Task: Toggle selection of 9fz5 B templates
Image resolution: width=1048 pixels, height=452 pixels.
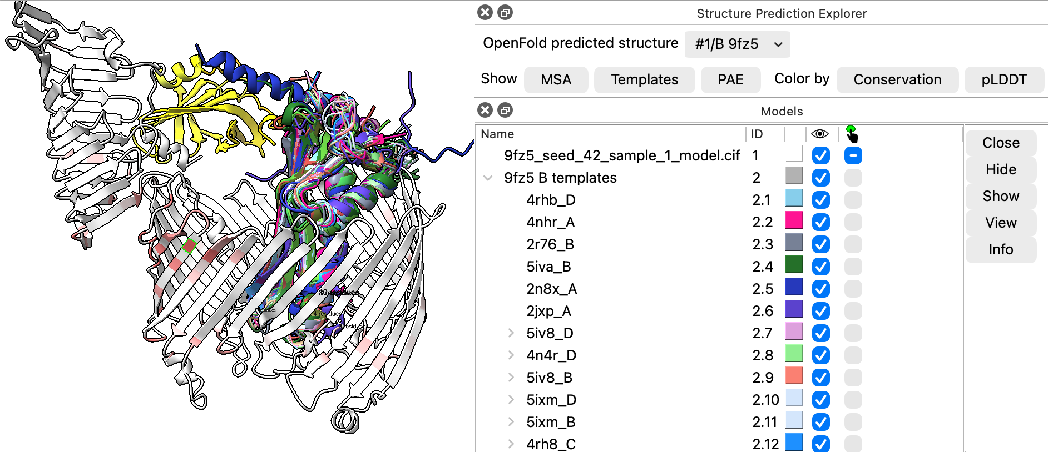Action: tap(853, 178)
